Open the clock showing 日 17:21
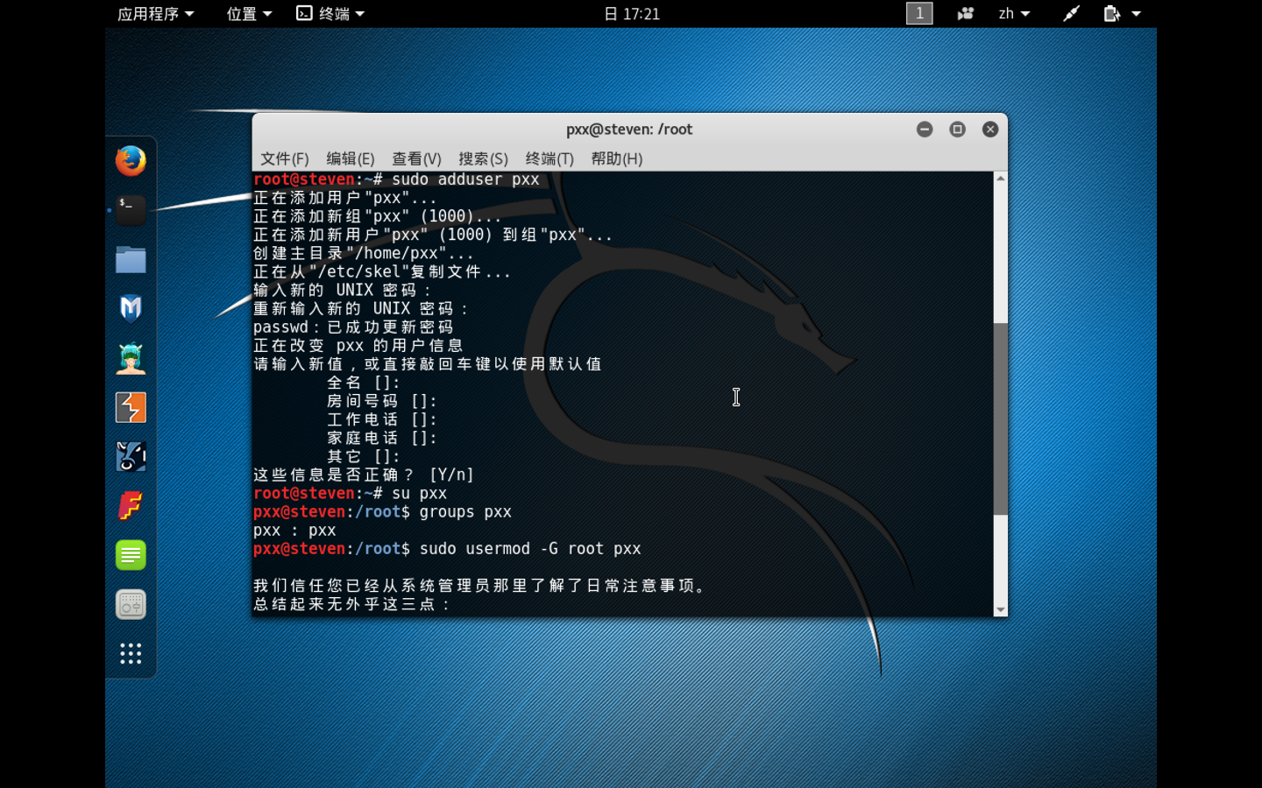 [632, 13]
